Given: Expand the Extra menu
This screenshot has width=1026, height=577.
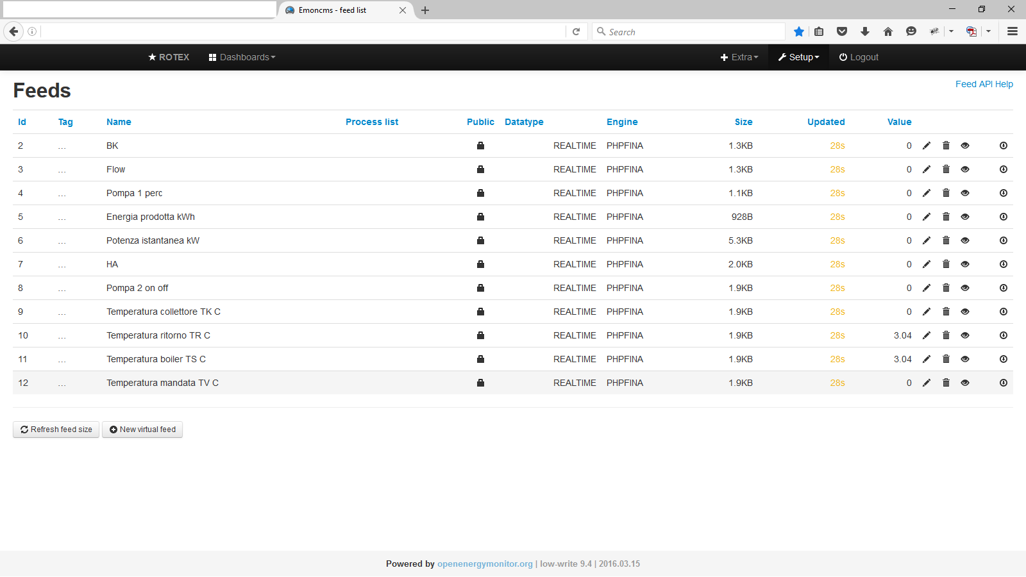Looking at the screenshot, I should (x=739, y=57).
